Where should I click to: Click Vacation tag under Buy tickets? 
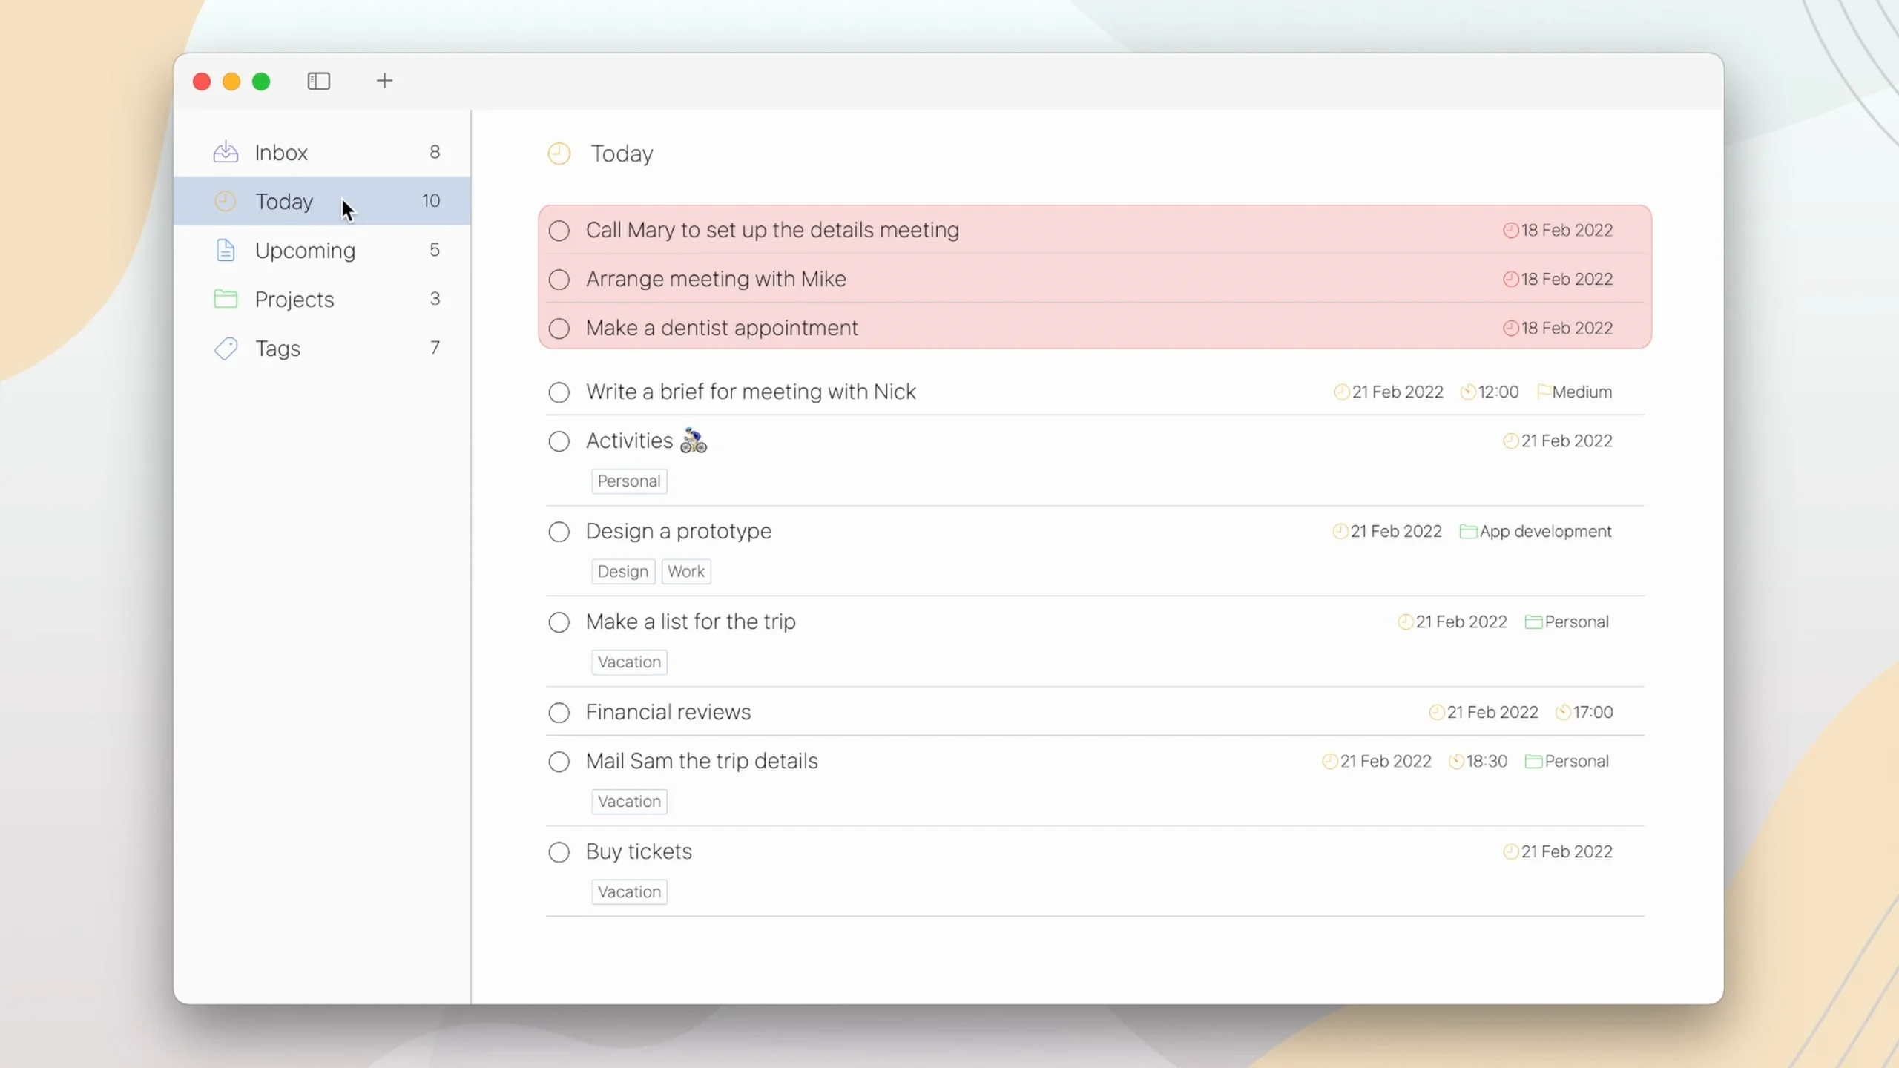(629, 891)
